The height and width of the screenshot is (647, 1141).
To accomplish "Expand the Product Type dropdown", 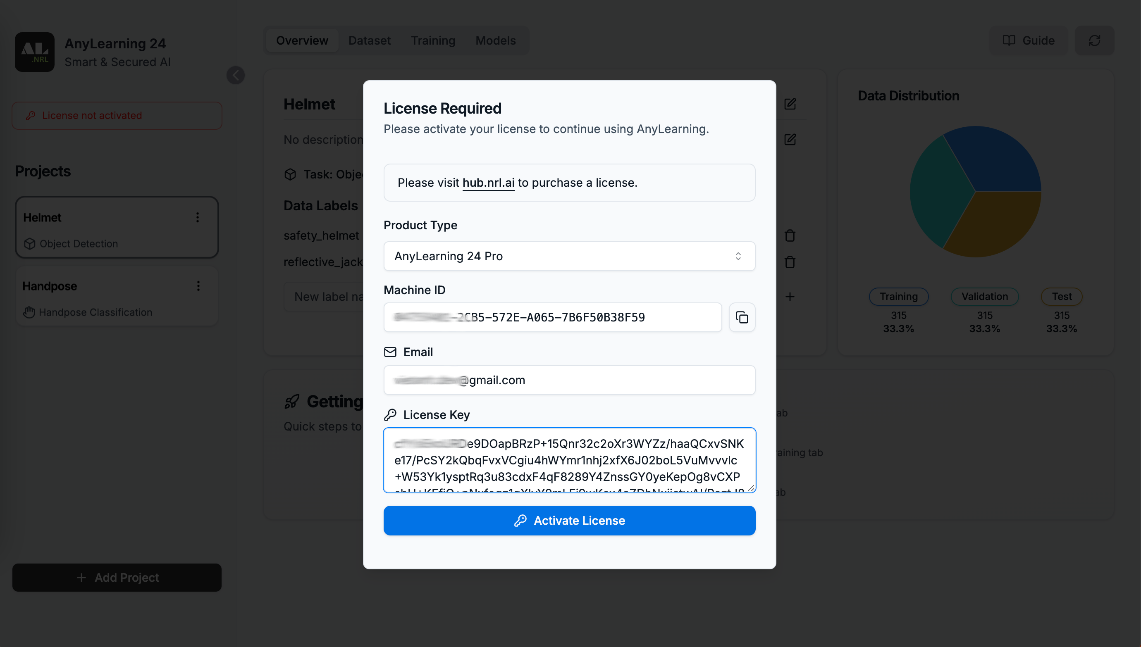I will point(569,256).
